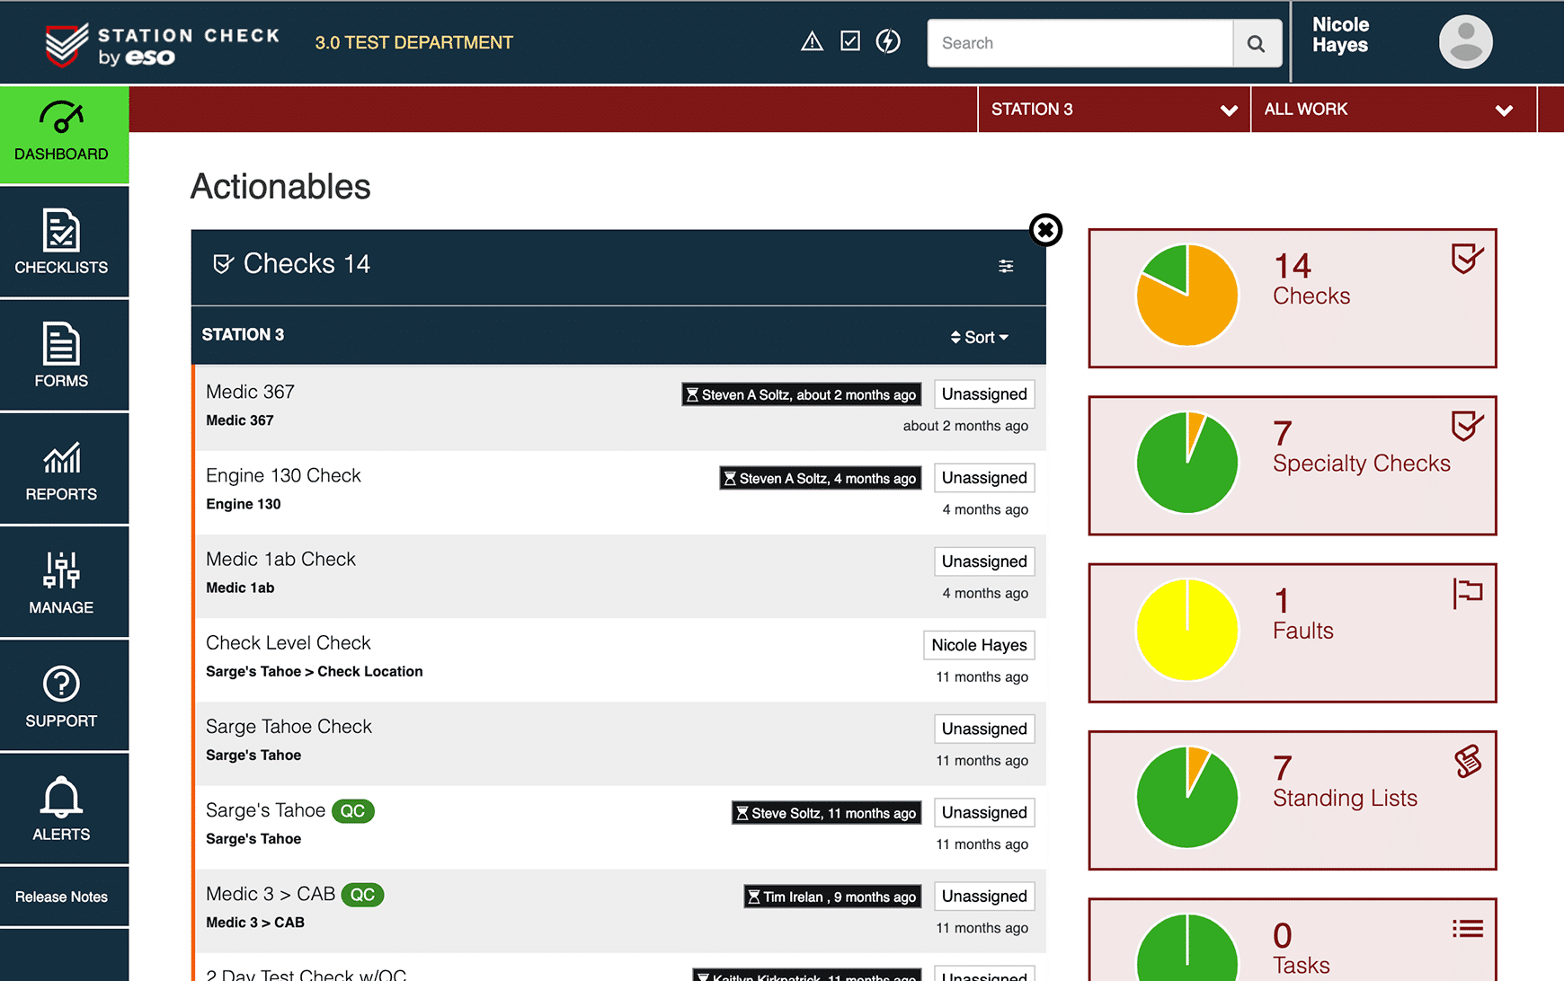
Task: Click Unassigned button for Medic 3 > CAB
Action: 984,896
